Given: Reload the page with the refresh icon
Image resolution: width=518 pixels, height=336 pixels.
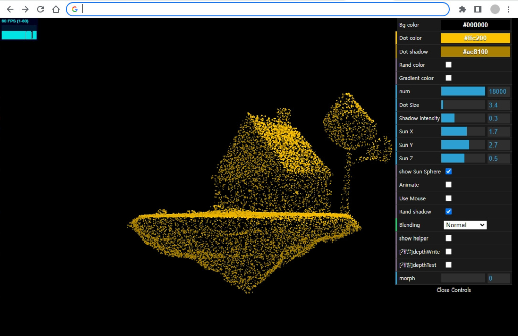Looking at the screenshot, I should [x=40, y=9].
